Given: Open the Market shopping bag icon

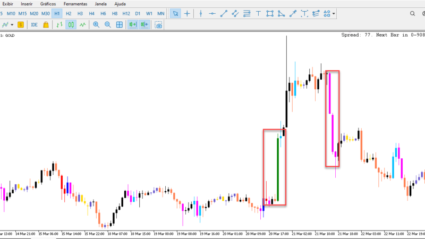Looking at the screenshot, I should (x=46, y=25).
